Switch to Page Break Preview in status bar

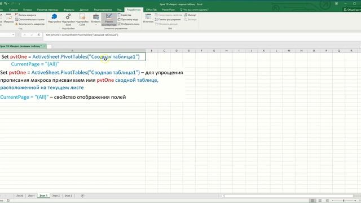click(x=327, y=201)
